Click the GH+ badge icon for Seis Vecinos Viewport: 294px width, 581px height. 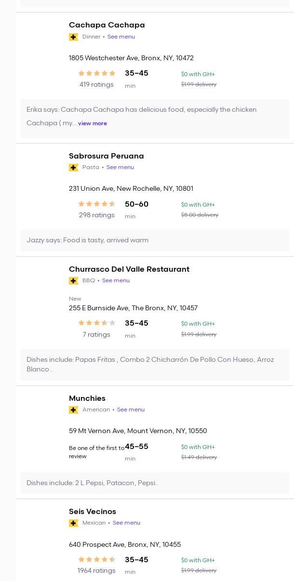[73, 523]
